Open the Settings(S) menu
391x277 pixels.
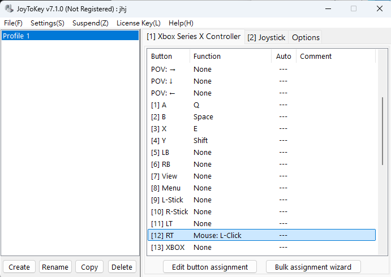[47, 23]
